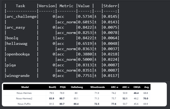
Task: Click the stderr 0.0117
Action: (110, 76)
